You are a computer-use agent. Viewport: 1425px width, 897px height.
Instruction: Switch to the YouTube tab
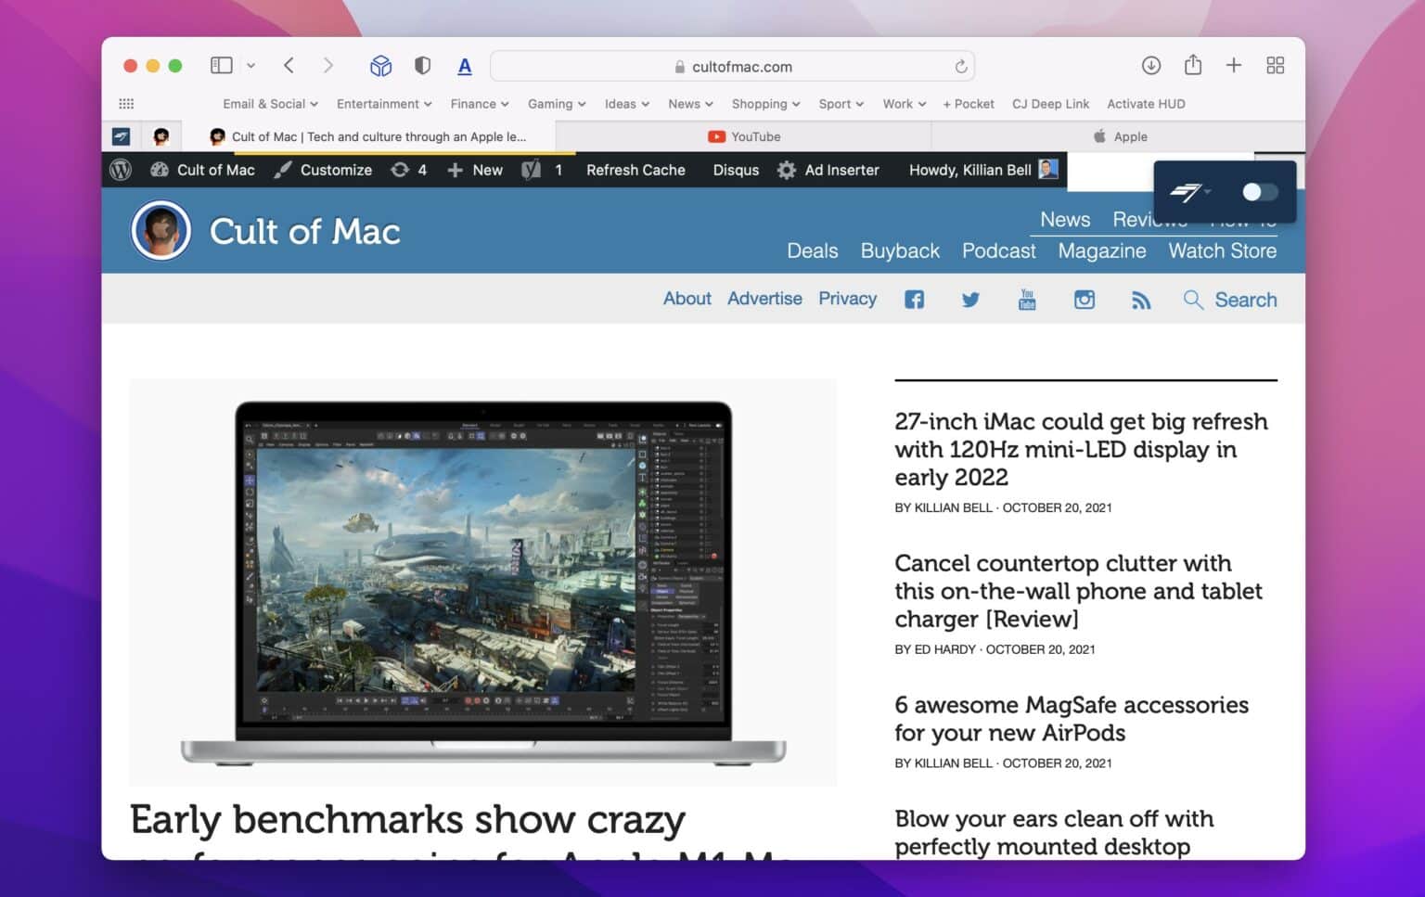pyautogui.click(x=744, y=136)
